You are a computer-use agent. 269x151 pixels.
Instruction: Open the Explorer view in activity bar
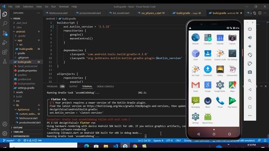pyautogui.click(x=5, y=14)
